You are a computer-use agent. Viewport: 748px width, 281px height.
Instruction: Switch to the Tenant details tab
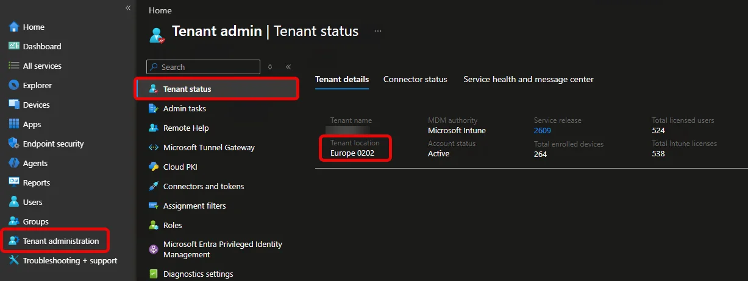coord(342,79)
